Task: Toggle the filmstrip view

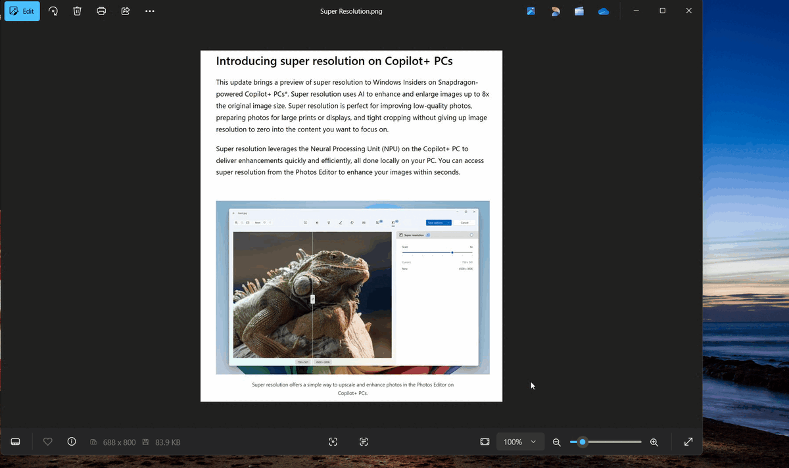Action: point(15,442)
